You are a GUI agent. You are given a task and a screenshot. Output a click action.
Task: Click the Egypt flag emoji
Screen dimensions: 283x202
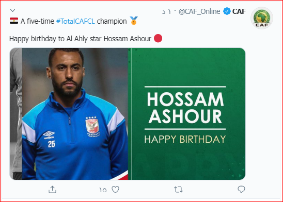[14, 21]
